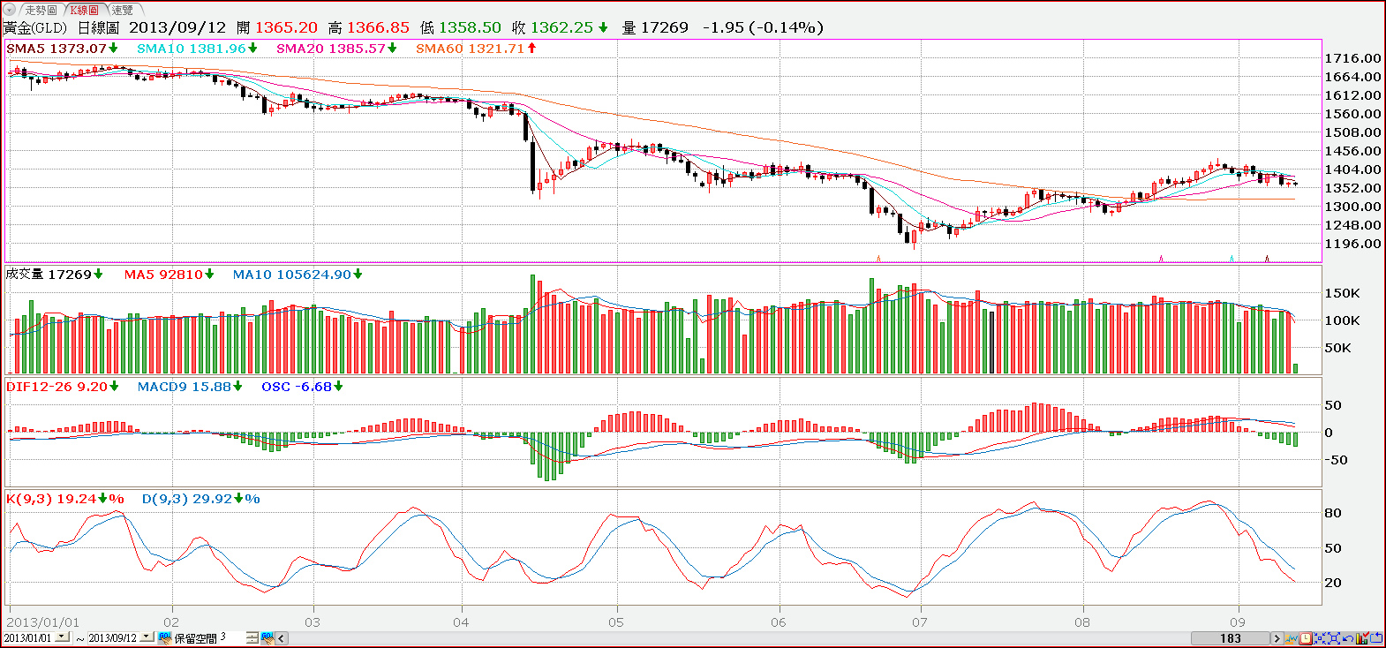Click the scroll left arrow button
This screenshot has width=1386, height=648.
pyautogui.click(x=282, y=638)
